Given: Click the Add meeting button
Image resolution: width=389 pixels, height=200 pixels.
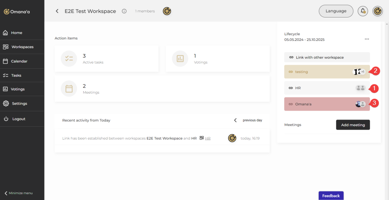Looking at the screenshot, I should tap(353, 125).
